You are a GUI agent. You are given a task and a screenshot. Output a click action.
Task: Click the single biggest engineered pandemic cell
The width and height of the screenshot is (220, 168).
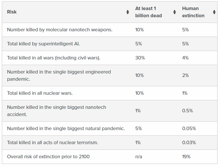pyautogui.click(x=59, y=75)
